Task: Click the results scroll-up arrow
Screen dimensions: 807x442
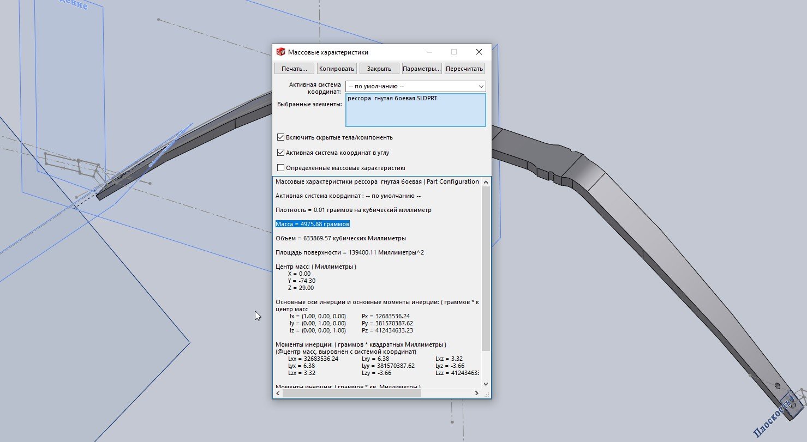Action: [x=486, y=181]
